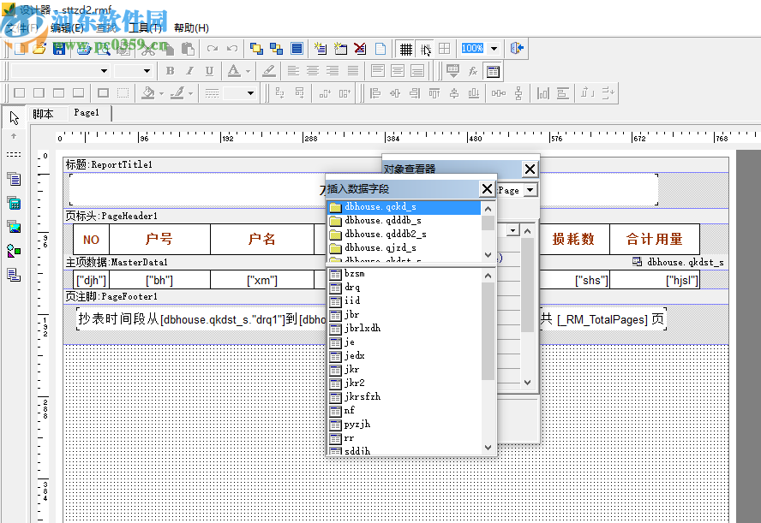The height and width of the screenshot is (523, 761).
Task: Click the Bold formatting button
Action: (170, 71)
